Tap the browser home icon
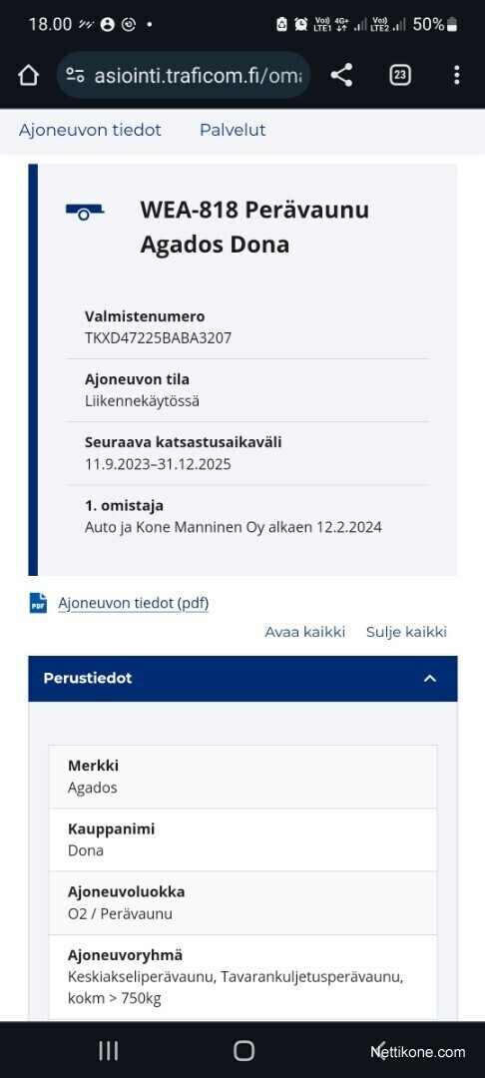This screenshot has width=485, height=1078. pos(28,75)
